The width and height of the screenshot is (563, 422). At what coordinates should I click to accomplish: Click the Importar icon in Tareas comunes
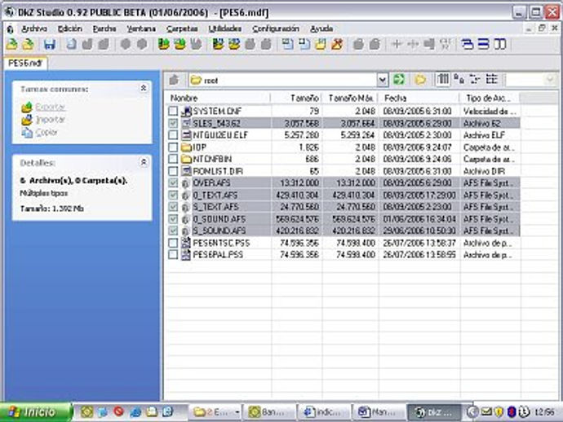(x=27, y=120)
